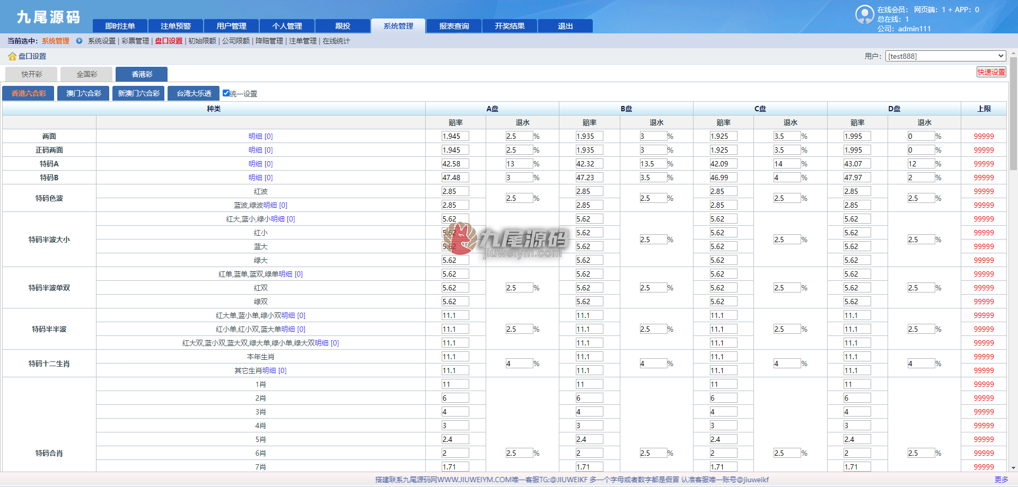Click the scrollbar down arrow at bottom right
The width and height of the screenshot is (1018, 487).
[x=1013, y=468]
